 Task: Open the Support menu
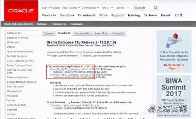(118, 15)
